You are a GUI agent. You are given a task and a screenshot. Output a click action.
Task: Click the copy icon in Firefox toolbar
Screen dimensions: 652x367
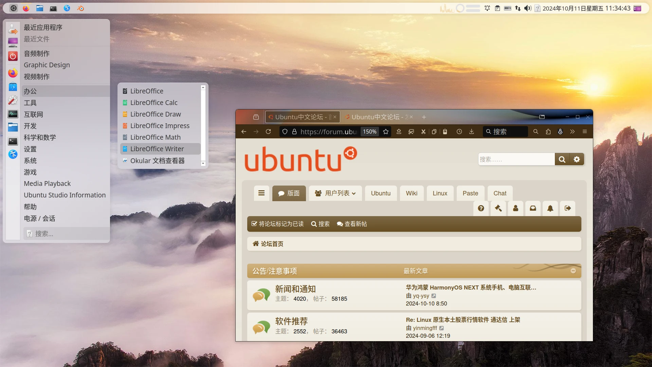coord(434,132)
